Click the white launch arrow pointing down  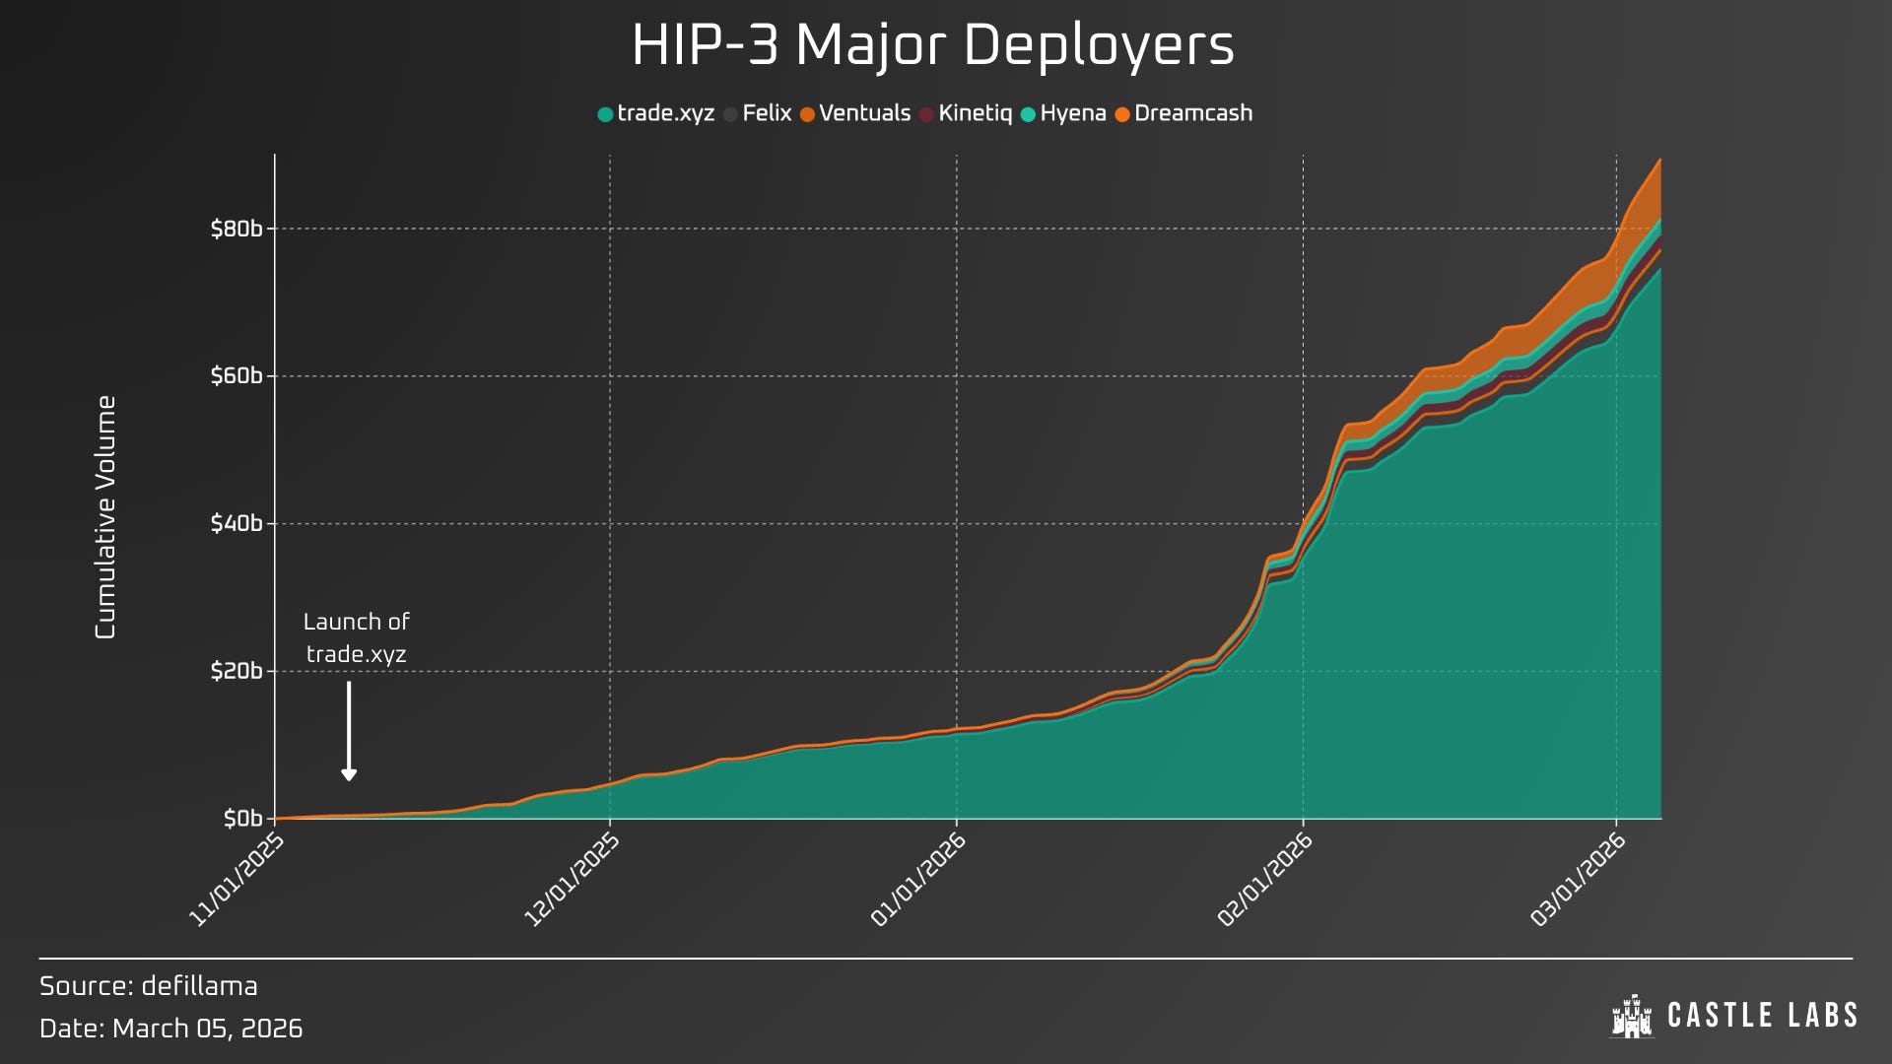349,730
